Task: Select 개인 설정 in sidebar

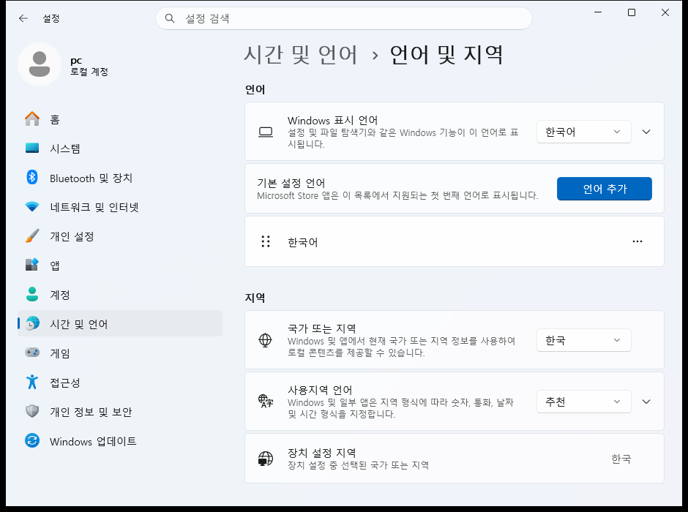Action: [120, 236]
